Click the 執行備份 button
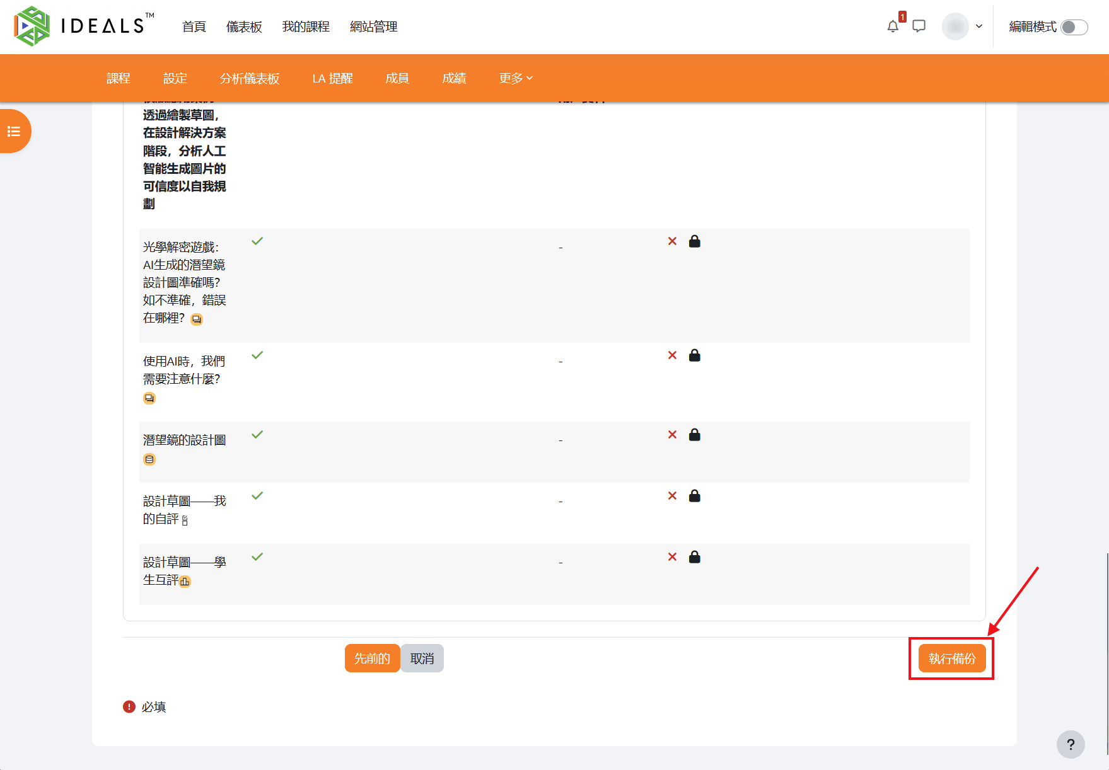 (952, 658)
